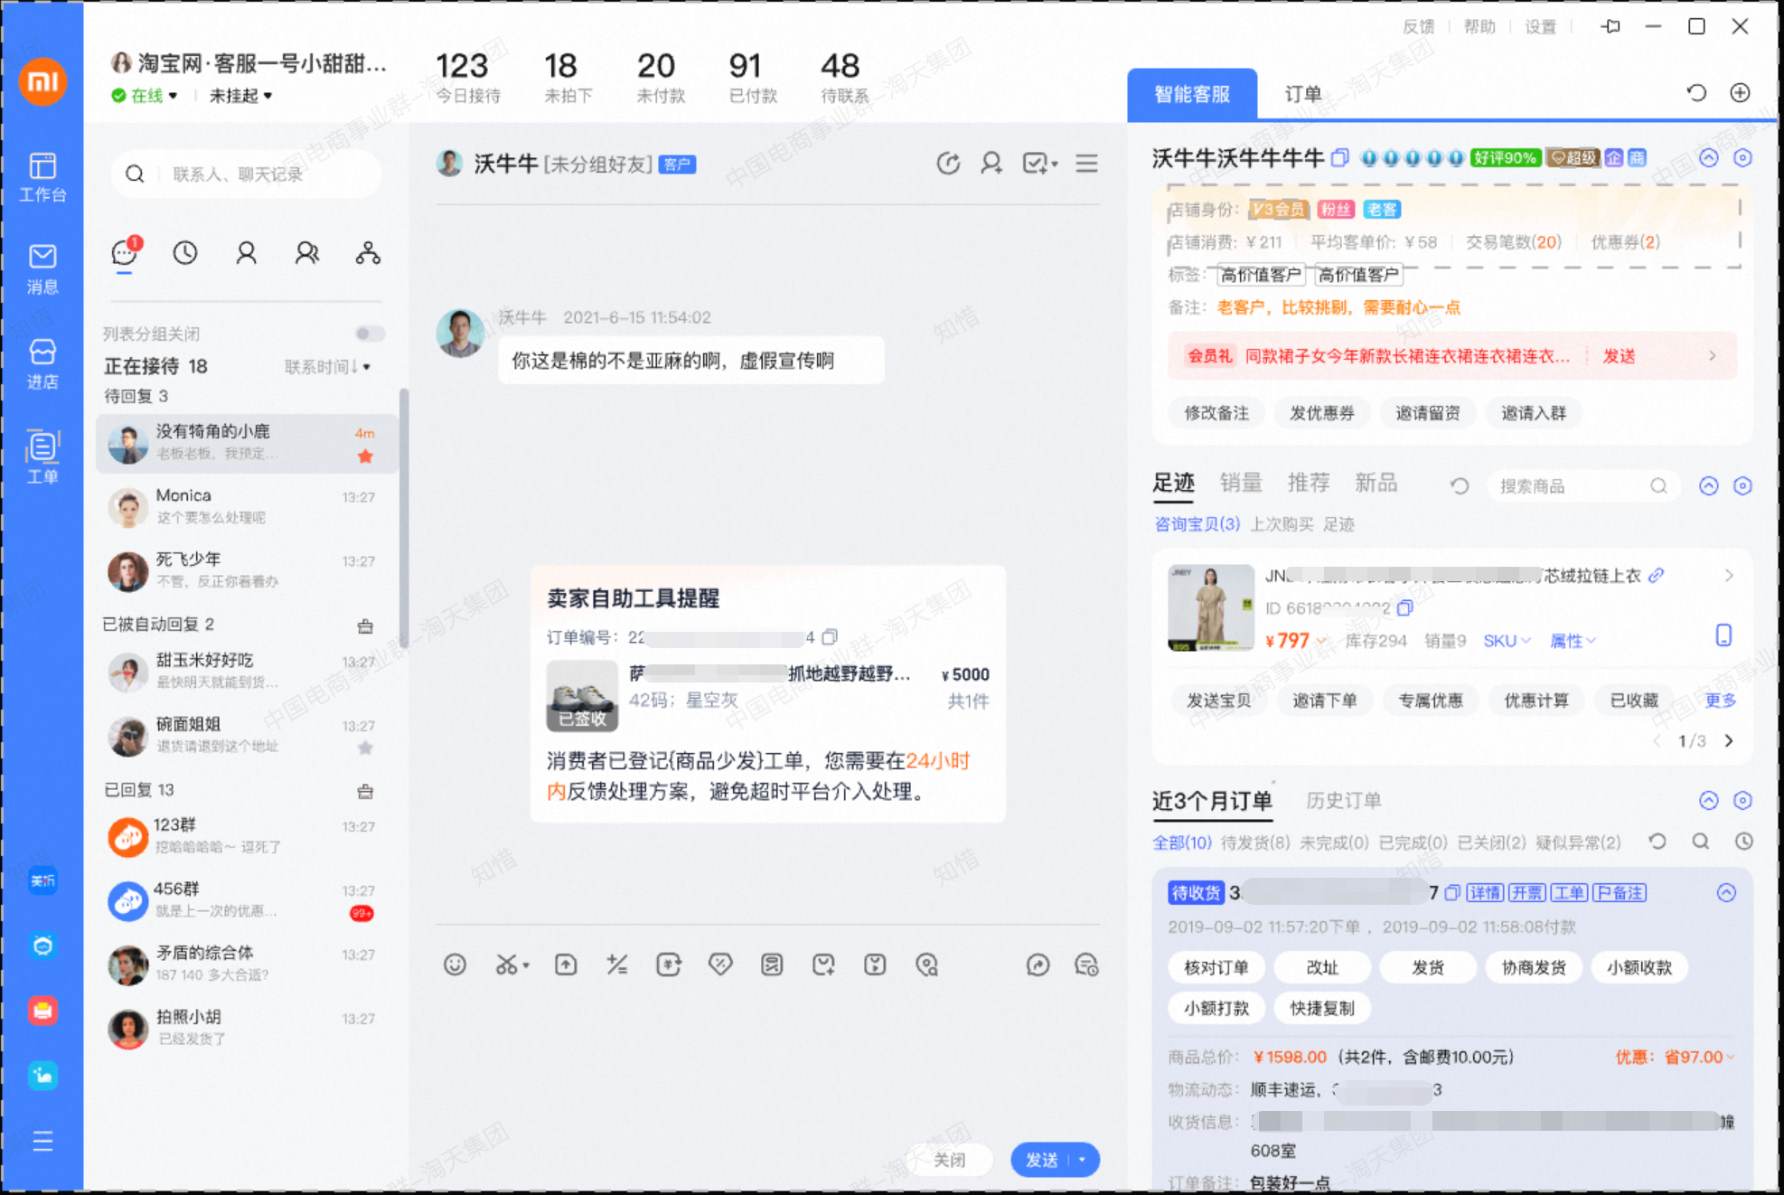The height and width of the screenshot is (1195, 1784).
Task: Open the 历史订单 tab
Action: click(x=1344, y=801)
